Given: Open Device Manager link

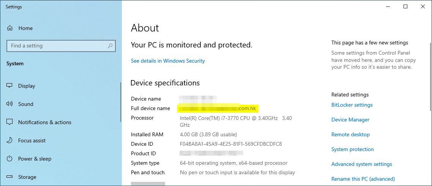Looking at the screenshot, I should [x=350, y=120].
